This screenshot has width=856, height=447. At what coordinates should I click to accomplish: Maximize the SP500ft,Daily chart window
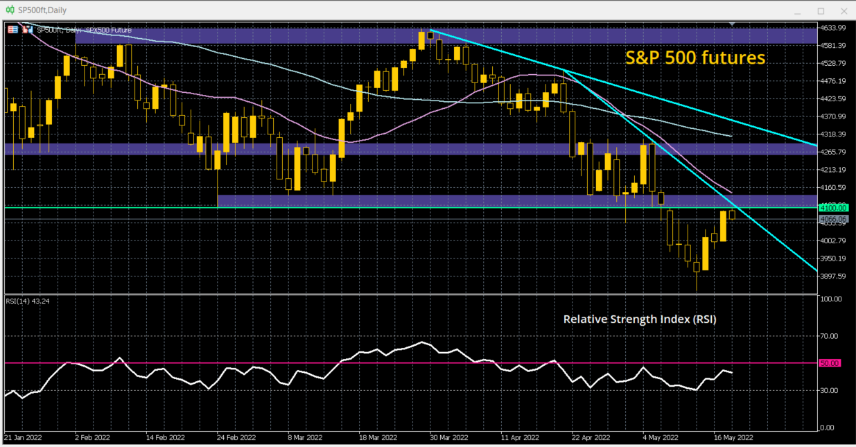821,11
